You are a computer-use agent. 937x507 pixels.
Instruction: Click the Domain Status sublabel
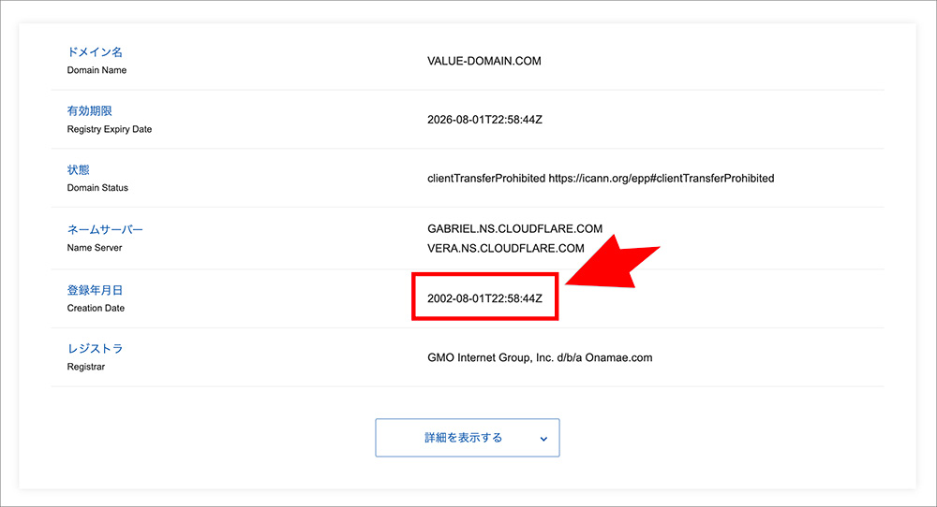pyautogui.click(x=97, y=187)
